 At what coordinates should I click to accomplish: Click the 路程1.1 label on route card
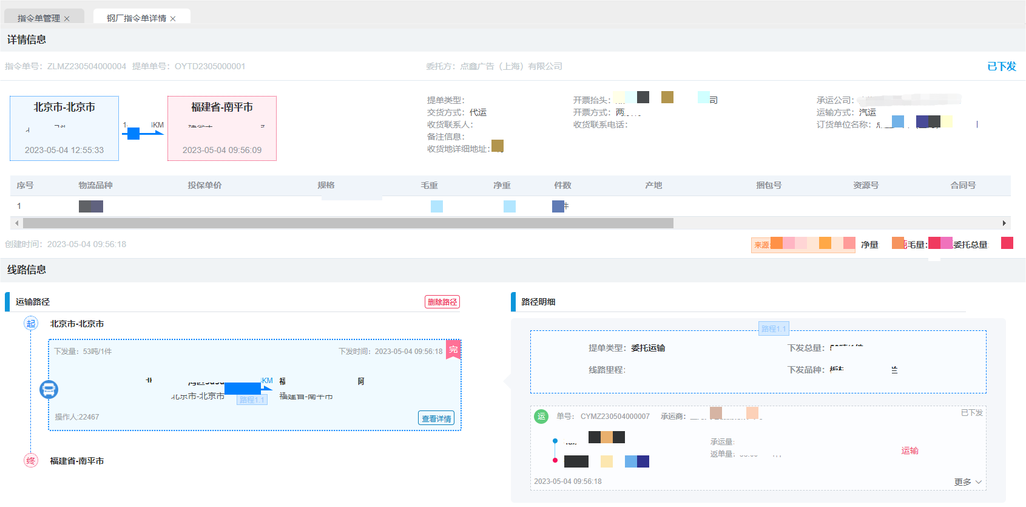tap(252, 400)
